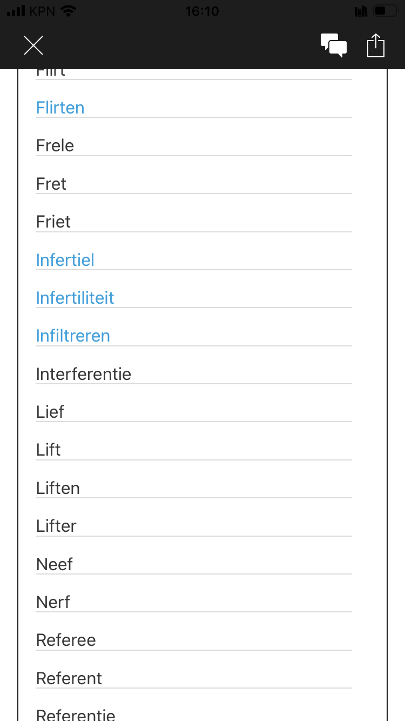Tap the Wi-Fi signal icon

click(68, 11)
